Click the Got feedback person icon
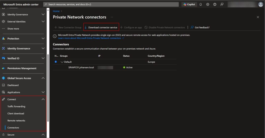Screen dimensions: 265x138 pos(192,27)
